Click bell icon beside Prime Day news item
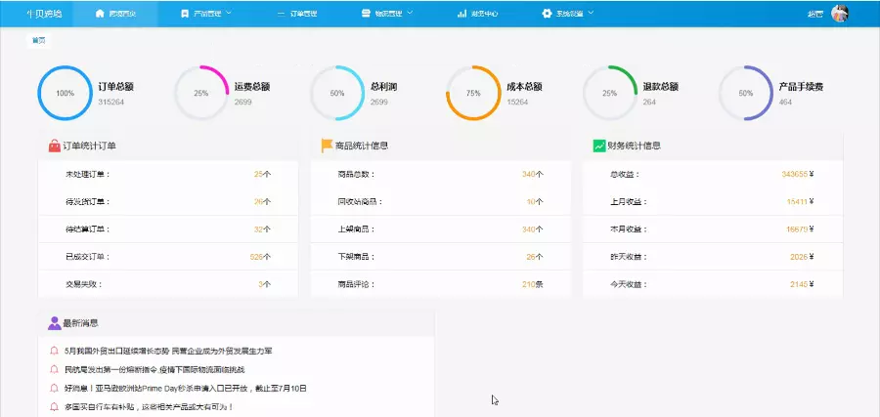The image size is (880, 417). pyautogui.click(x=55, y=388)
